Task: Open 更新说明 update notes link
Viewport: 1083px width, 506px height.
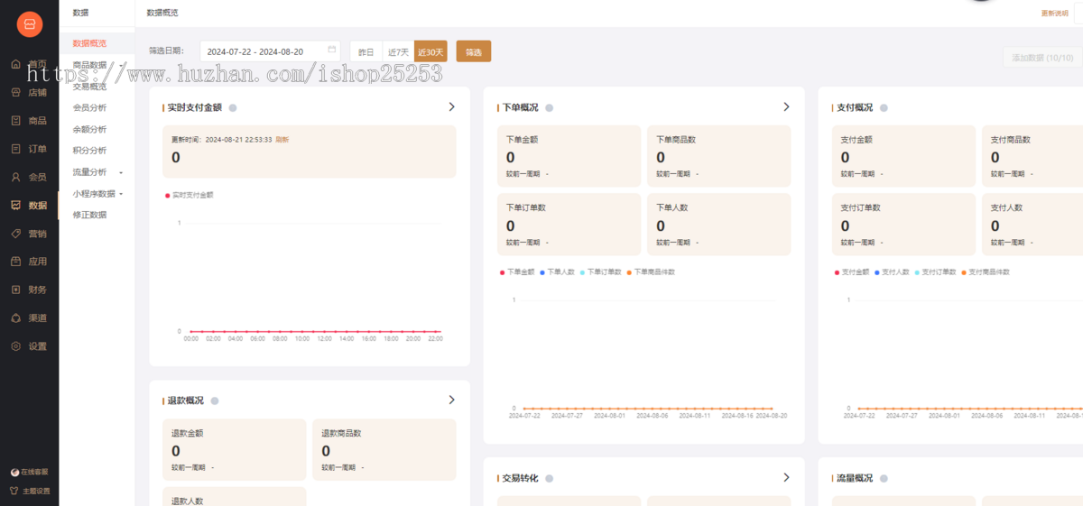Action: click(1054, 14)
